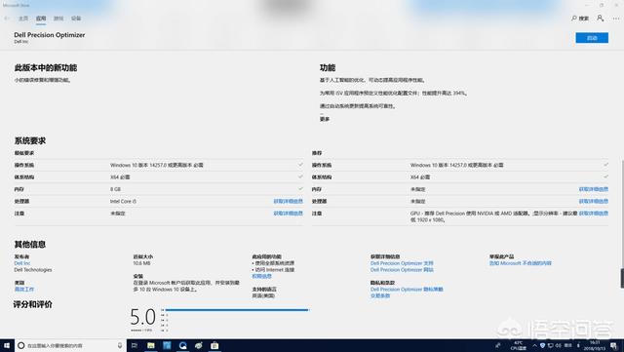This screenshot has width=624, height=352.
Task: Open the Windows Start menu
Action: [x=7, y=345]
